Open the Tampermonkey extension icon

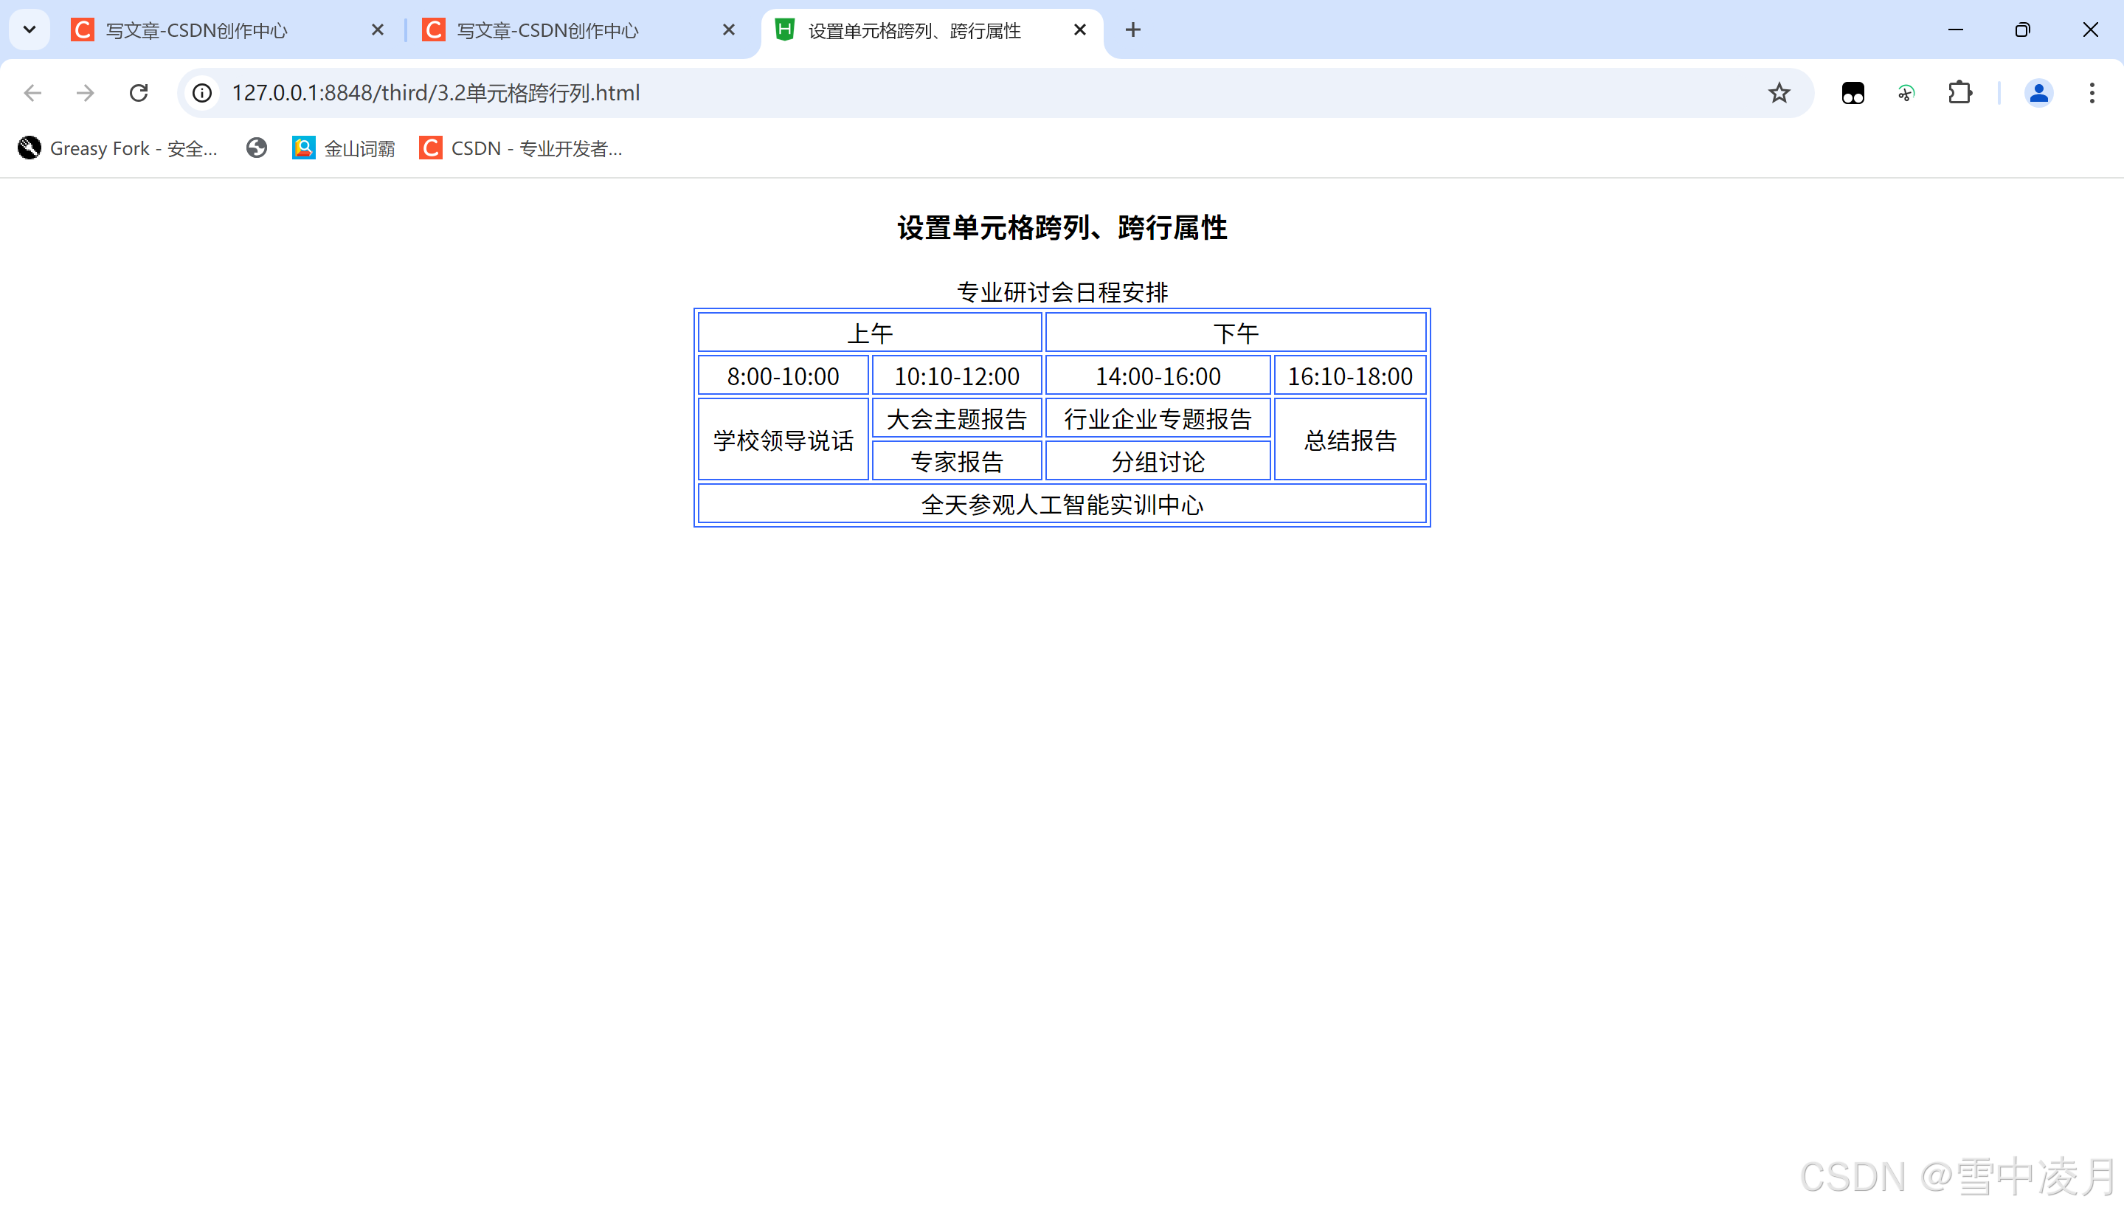tap(1853, 92)
